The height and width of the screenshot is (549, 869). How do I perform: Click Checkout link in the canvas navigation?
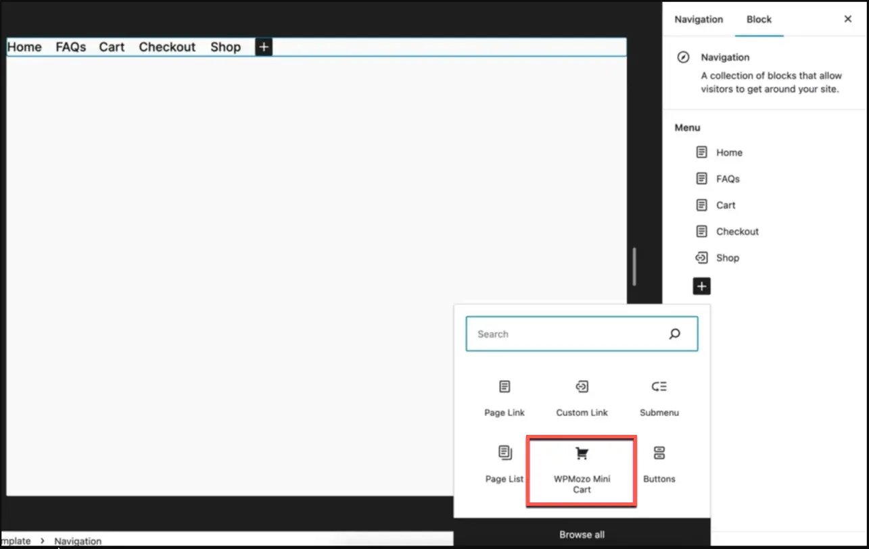click(167, 47)
